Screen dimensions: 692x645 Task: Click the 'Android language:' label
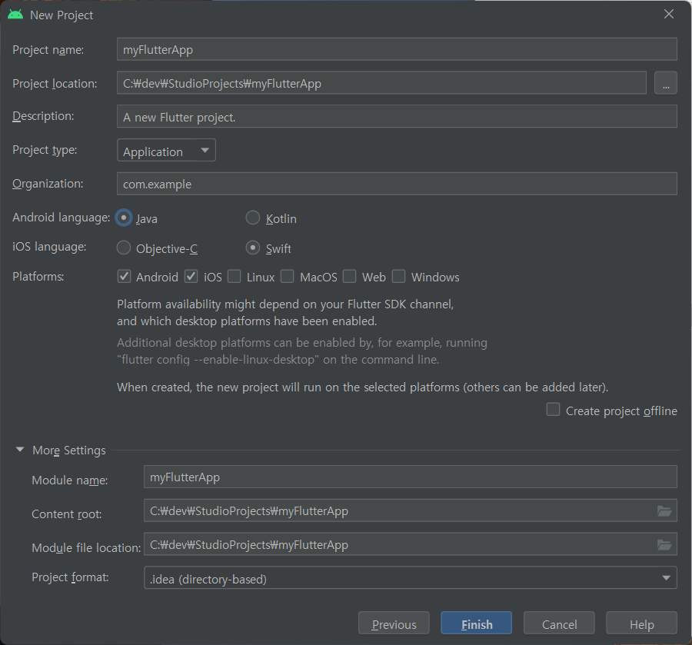coord(62,218)
